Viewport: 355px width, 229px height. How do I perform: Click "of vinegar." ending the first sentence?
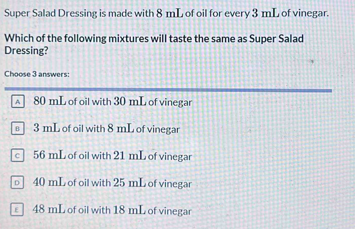click(x=310, y=13)
